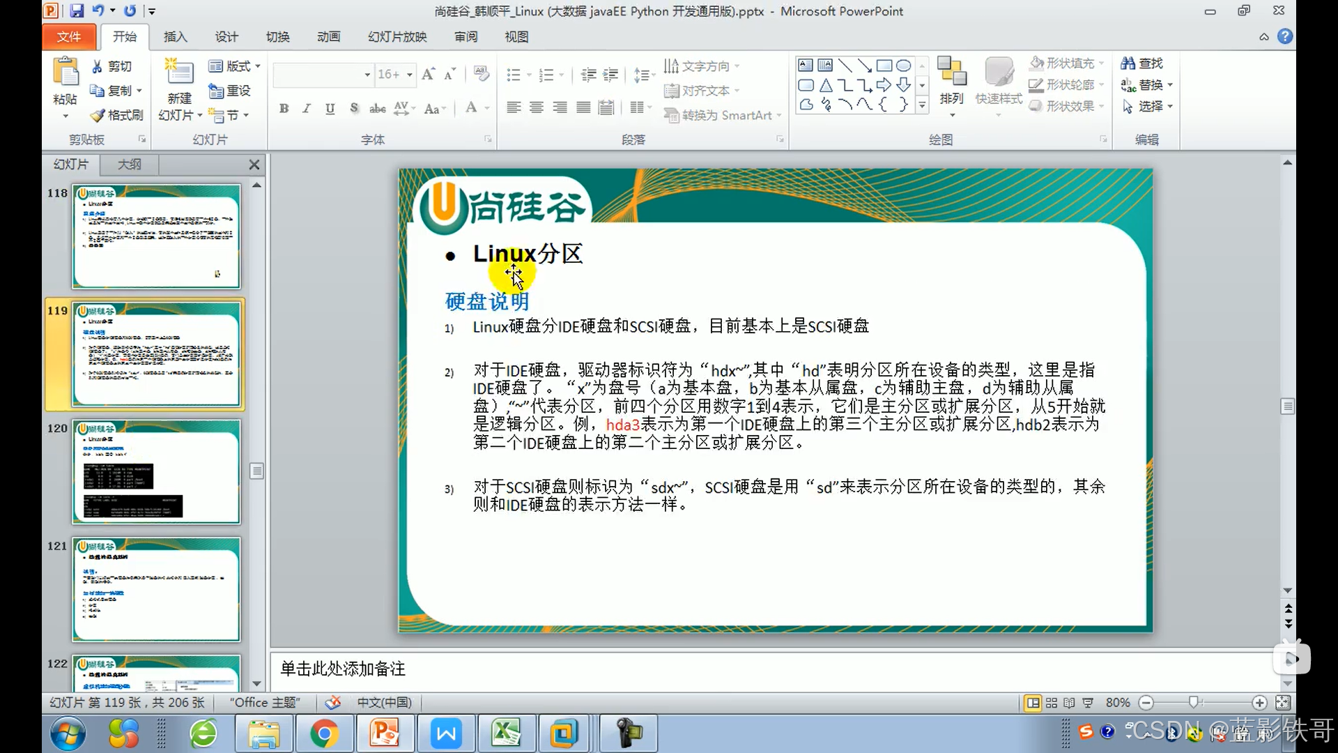Screen dimensions: 1338x753
Task: Open the Insert ribbon tab
Action: pos(175,37)
